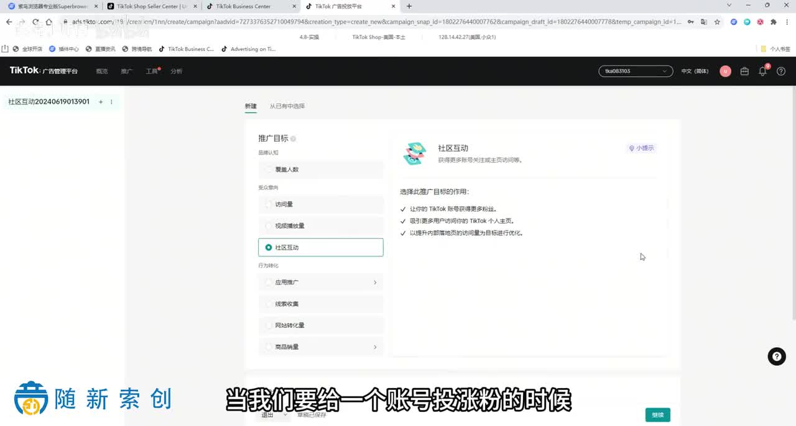
Task: Open the first blue extension icon
Action: (x=734, y=22)
